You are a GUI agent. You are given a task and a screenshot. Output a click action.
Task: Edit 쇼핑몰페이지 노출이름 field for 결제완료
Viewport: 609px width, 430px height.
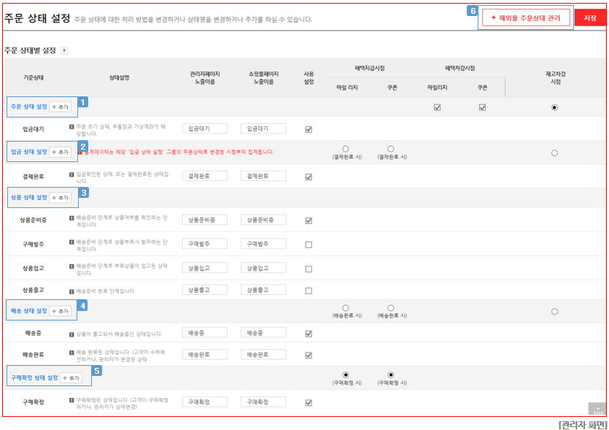click(x=263, y=176)
